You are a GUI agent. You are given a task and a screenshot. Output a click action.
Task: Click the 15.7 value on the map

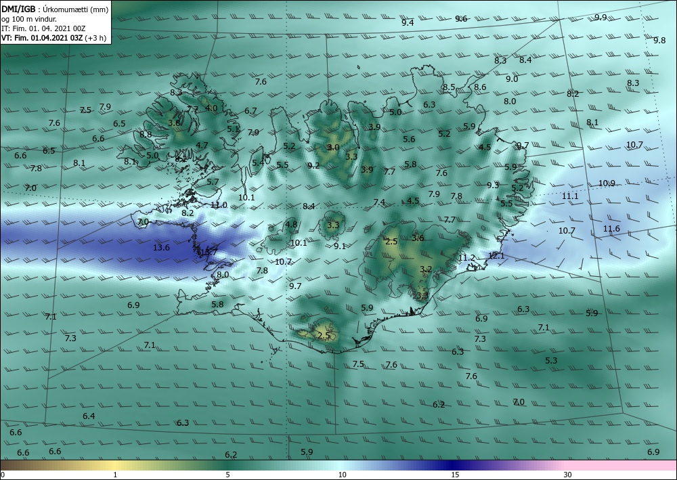point(209,252)
